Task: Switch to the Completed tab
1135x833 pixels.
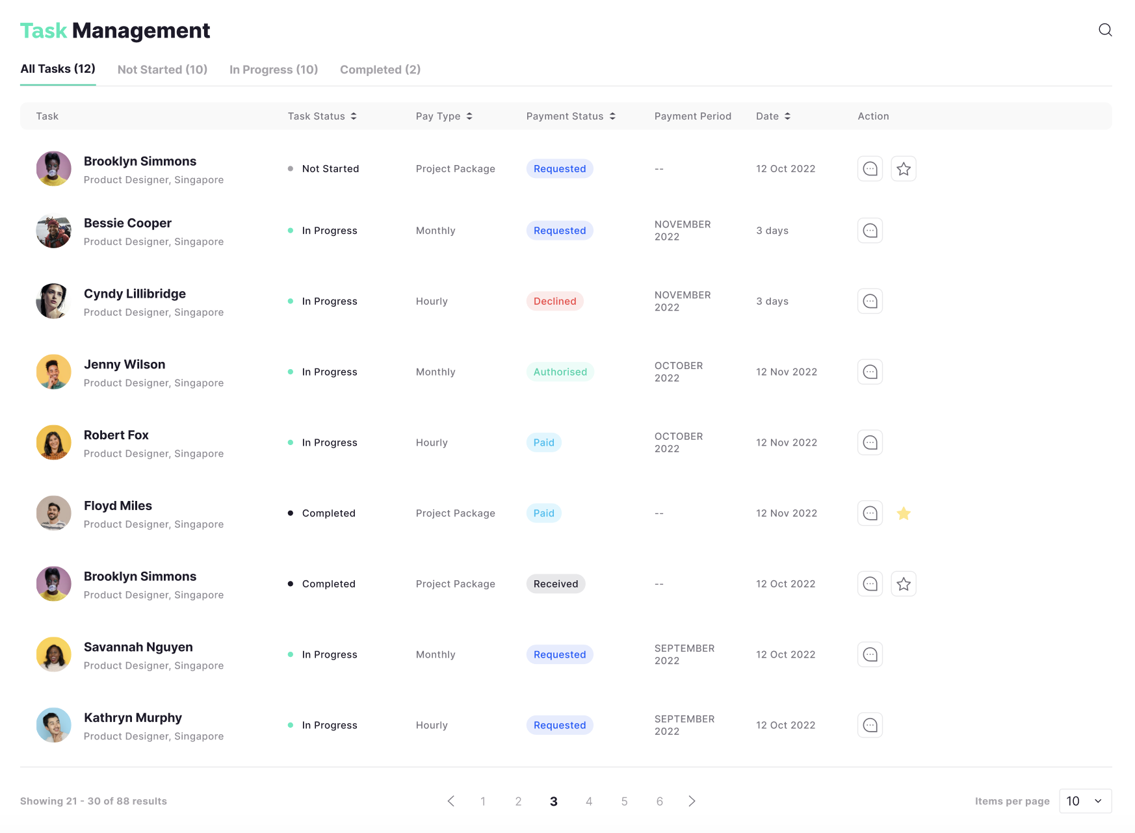Action: point(380,70)
